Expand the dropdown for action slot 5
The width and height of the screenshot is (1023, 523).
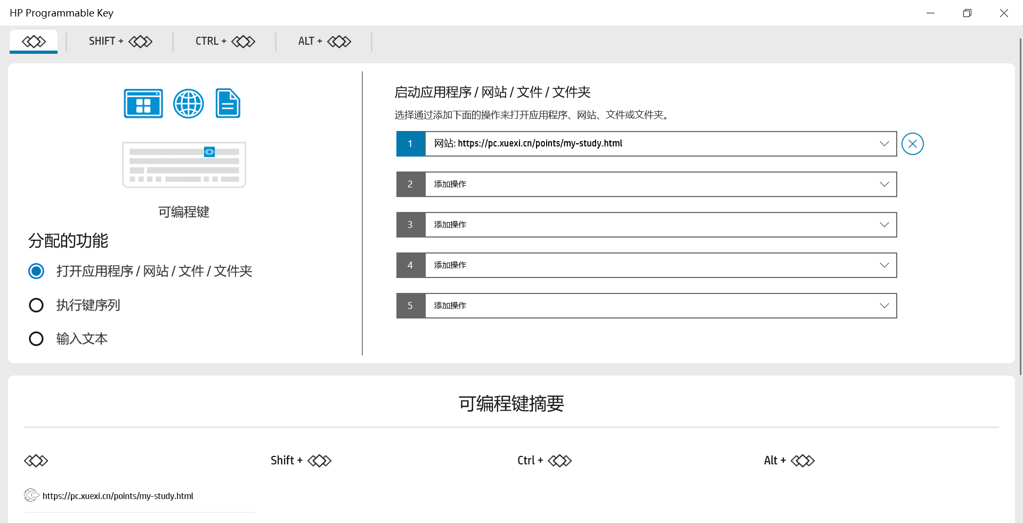[884, 305]
